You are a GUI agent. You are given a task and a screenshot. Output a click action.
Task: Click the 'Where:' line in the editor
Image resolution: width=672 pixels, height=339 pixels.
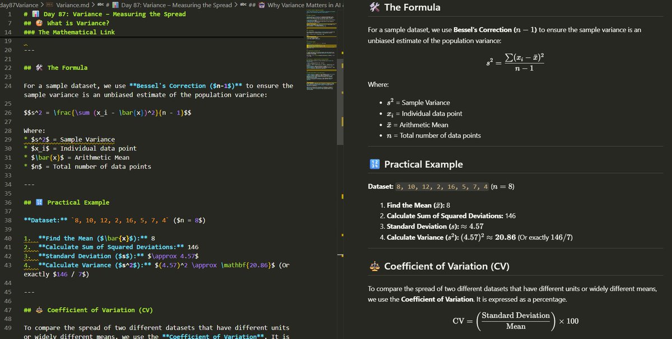[35, 130]
